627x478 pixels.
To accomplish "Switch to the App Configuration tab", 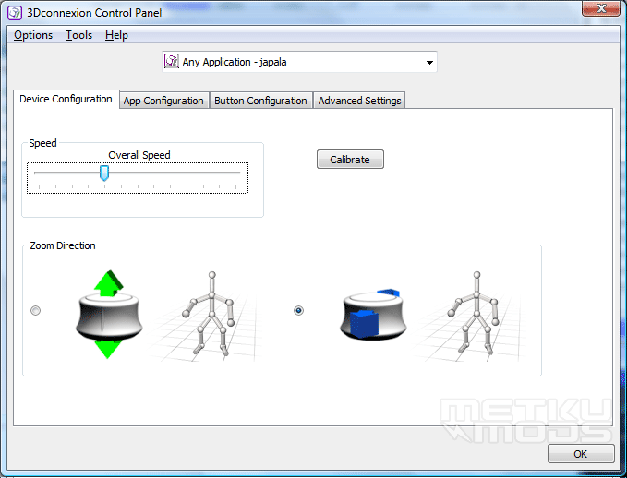I will pos(163,101).
